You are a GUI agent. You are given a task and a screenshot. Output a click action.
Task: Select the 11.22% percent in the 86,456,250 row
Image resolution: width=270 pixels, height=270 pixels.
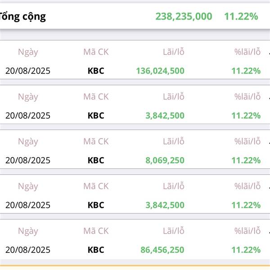(246, 250)
